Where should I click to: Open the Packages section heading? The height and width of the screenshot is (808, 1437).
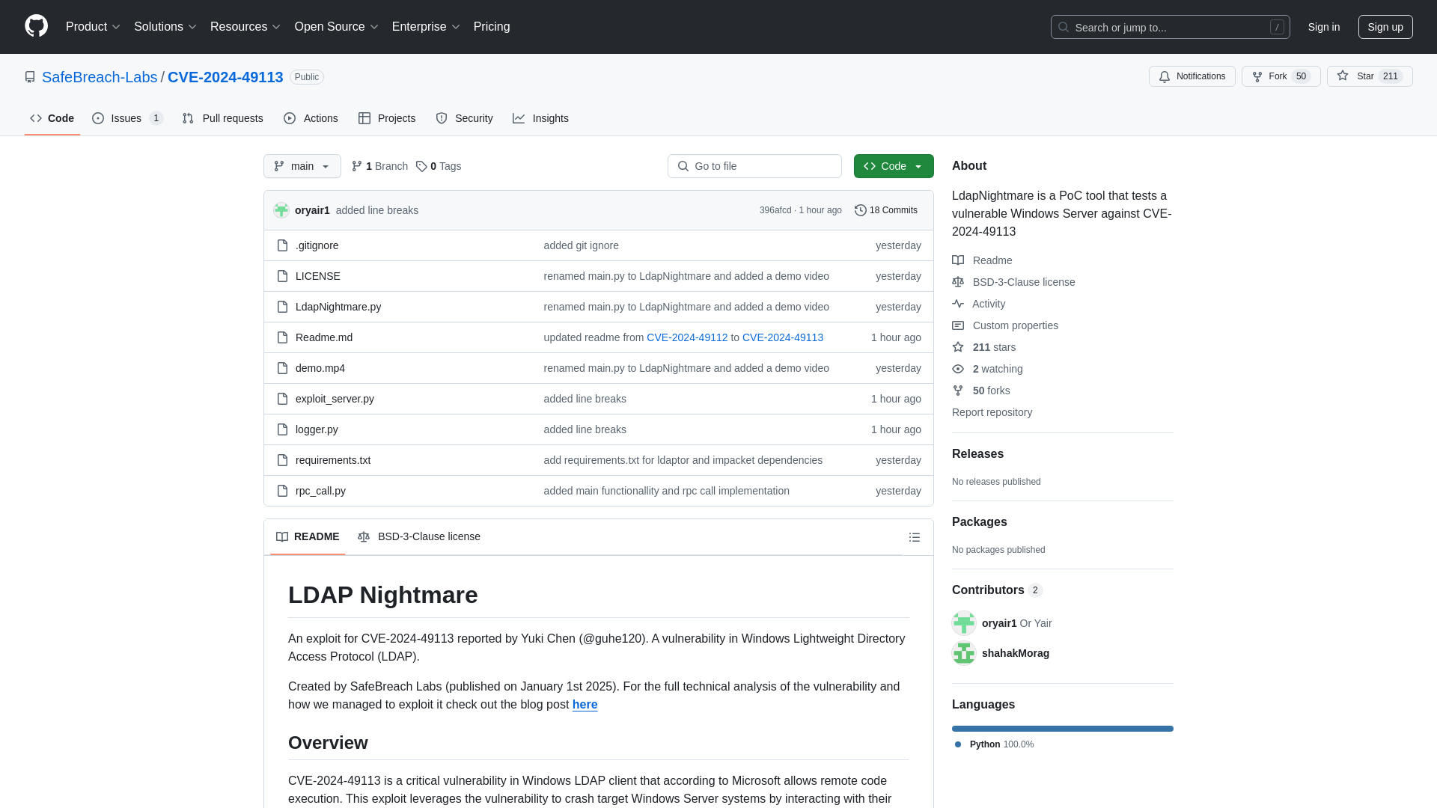(x=979, y=522)
